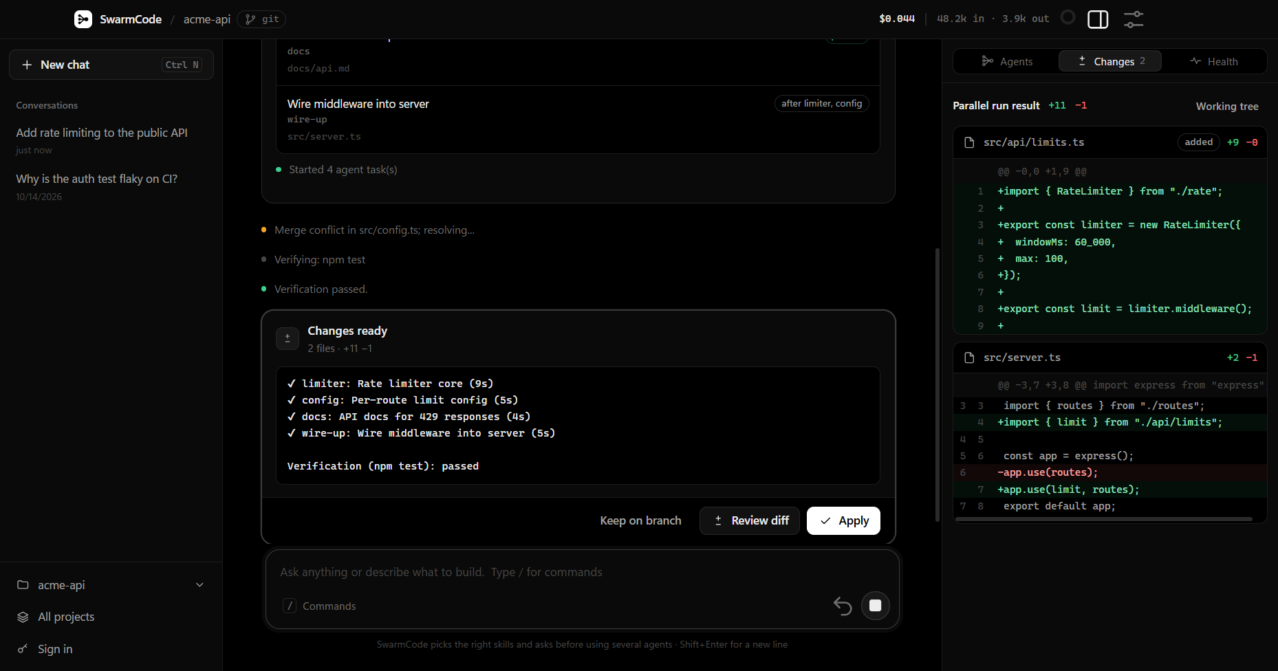
Task: Click the Agents tab scissors-like icon
Action: [988, 61]
